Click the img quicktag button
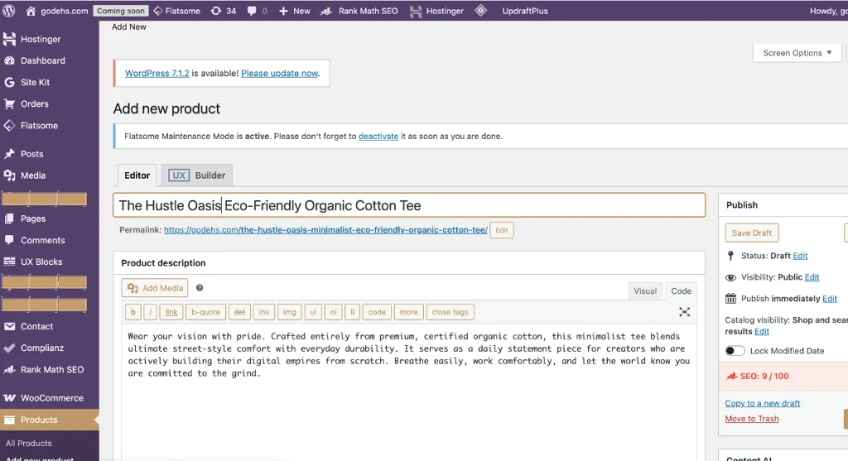The width and height of the screenshot is (848, 461). point(289,312)
